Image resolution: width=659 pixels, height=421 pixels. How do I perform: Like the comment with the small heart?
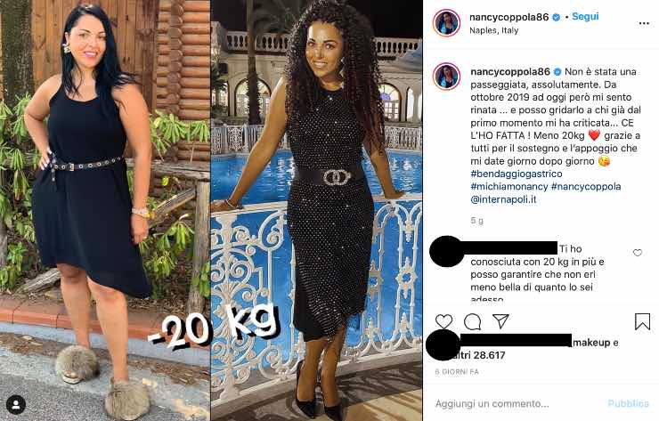pos(638,253)
